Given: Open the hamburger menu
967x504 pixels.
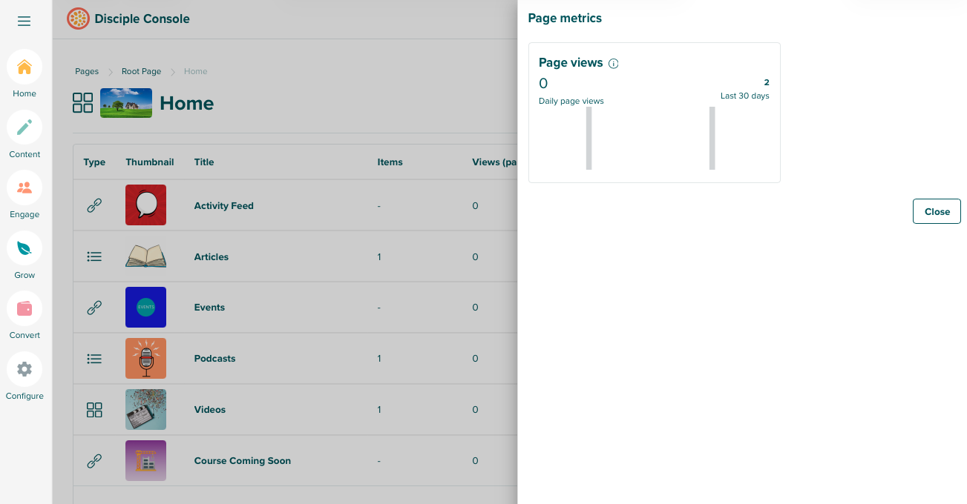Looking at the screenshot, I should pyautogui.click(x=24, y=21).
